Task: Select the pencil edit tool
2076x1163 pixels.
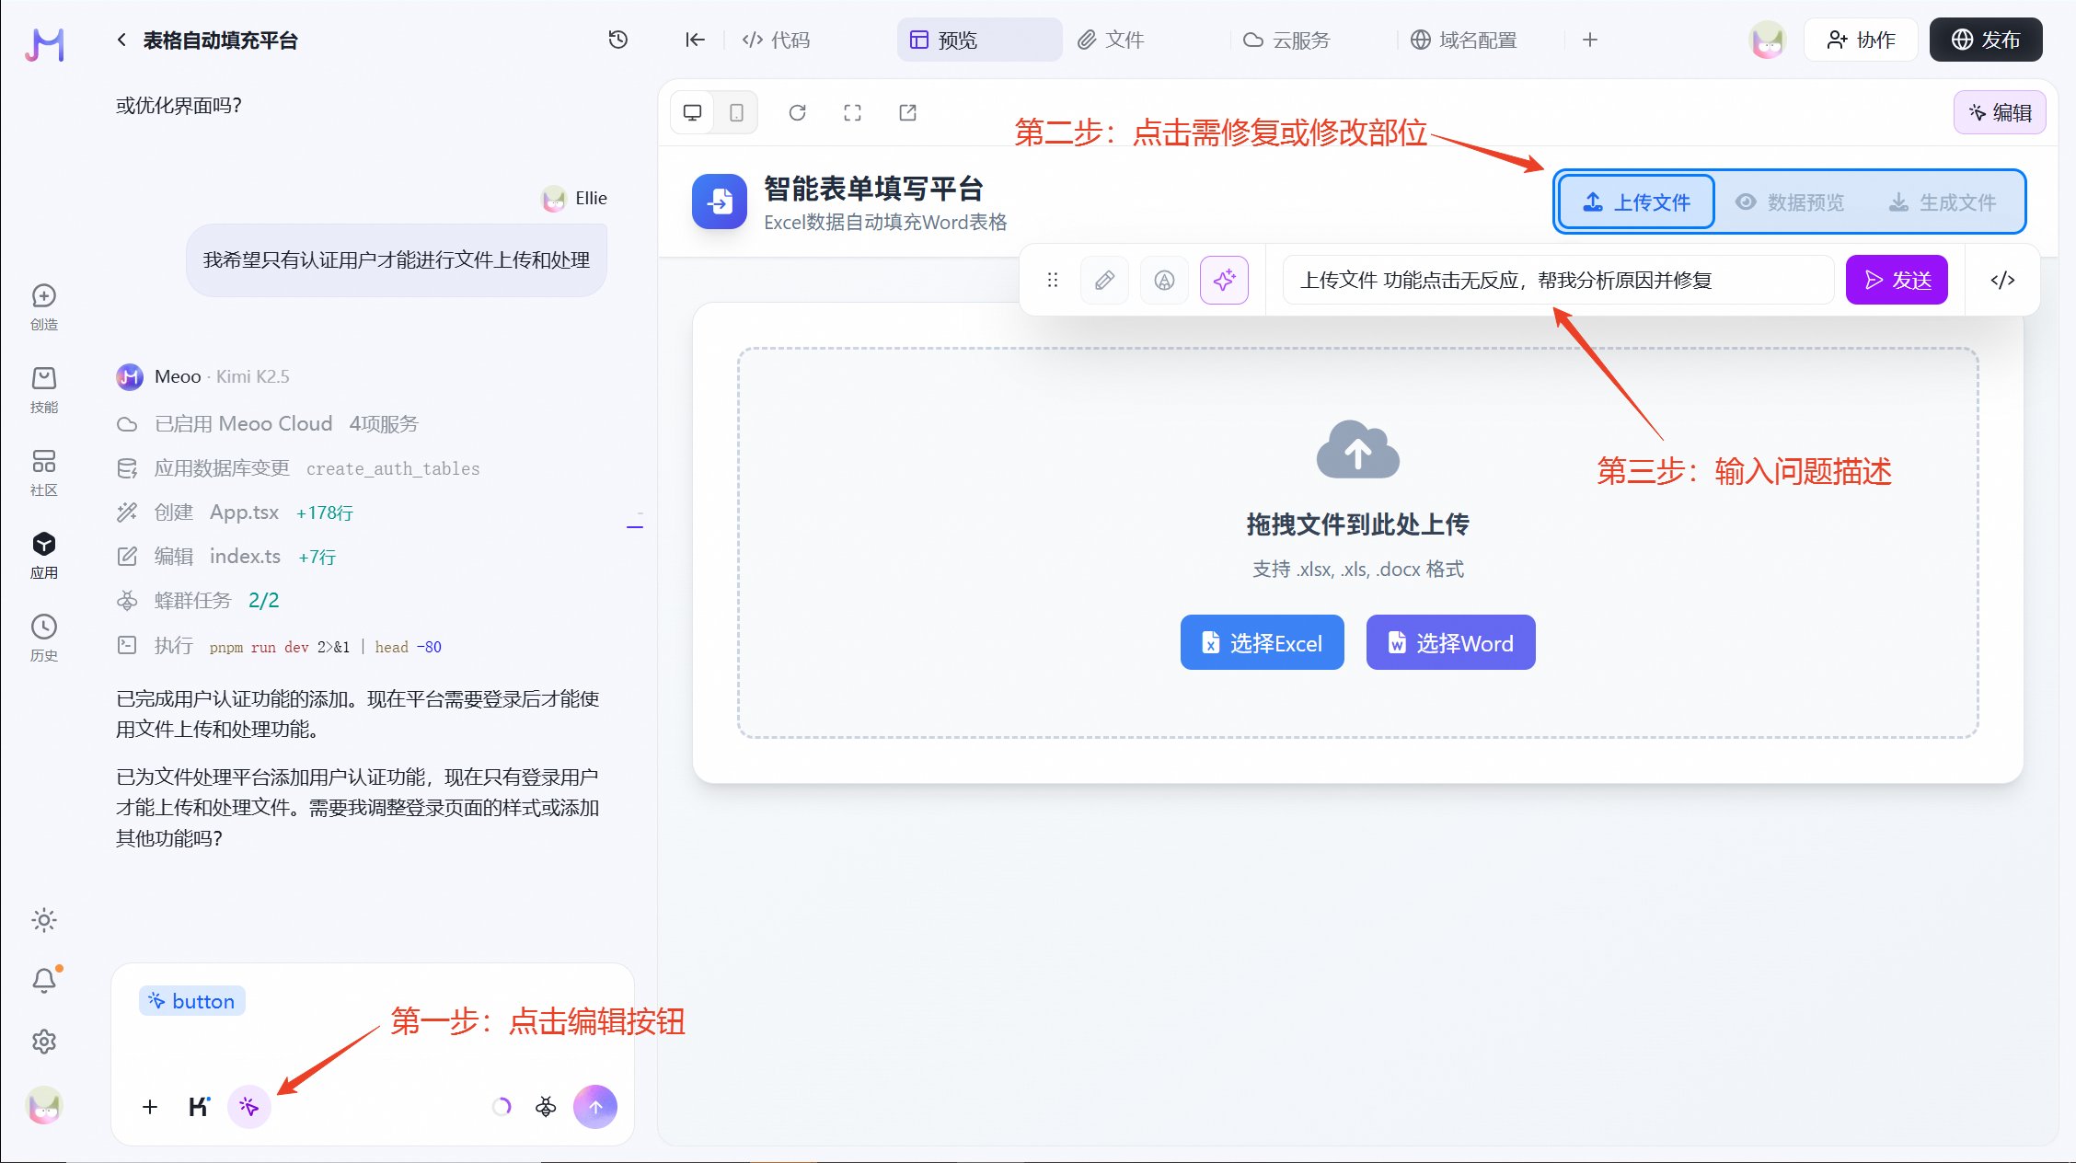Action: (1105, 280)
